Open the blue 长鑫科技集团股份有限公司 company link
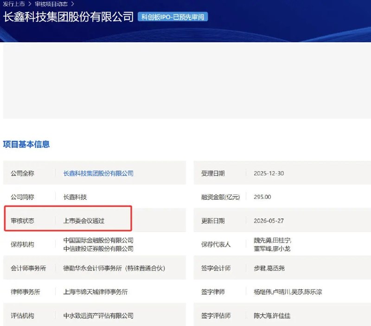 tap(98, 173)
